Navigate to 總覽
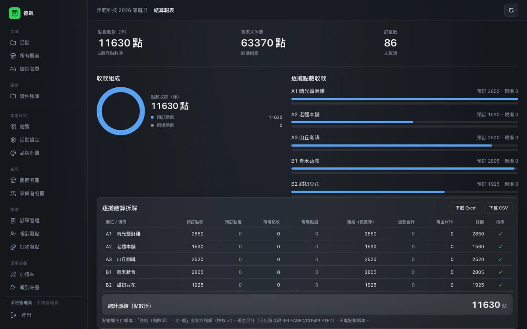This screenshot has width=527, height=329. coord(44,127)
